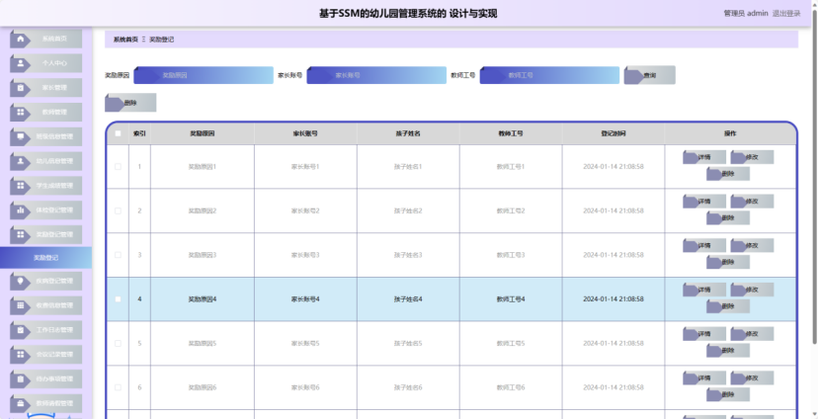818x419 pixels.
Task: Click the checkmark icon for 工作日志管理
Action: (x=21, y=330)
